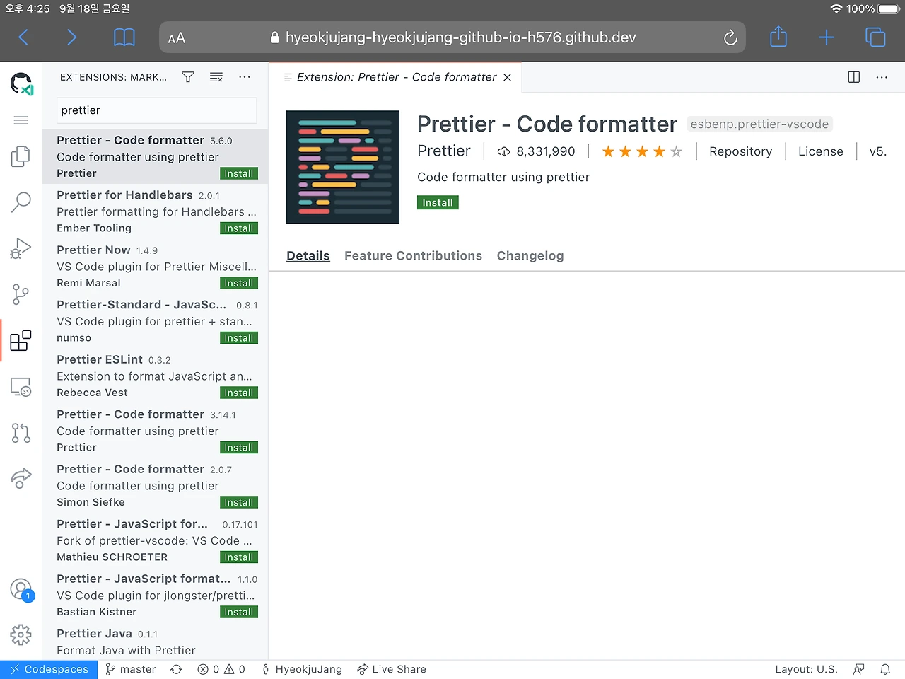This screenshot has height=679, width=905.
Task: Open the Codespaces remote menu
Action: click(x=49, y=669)
